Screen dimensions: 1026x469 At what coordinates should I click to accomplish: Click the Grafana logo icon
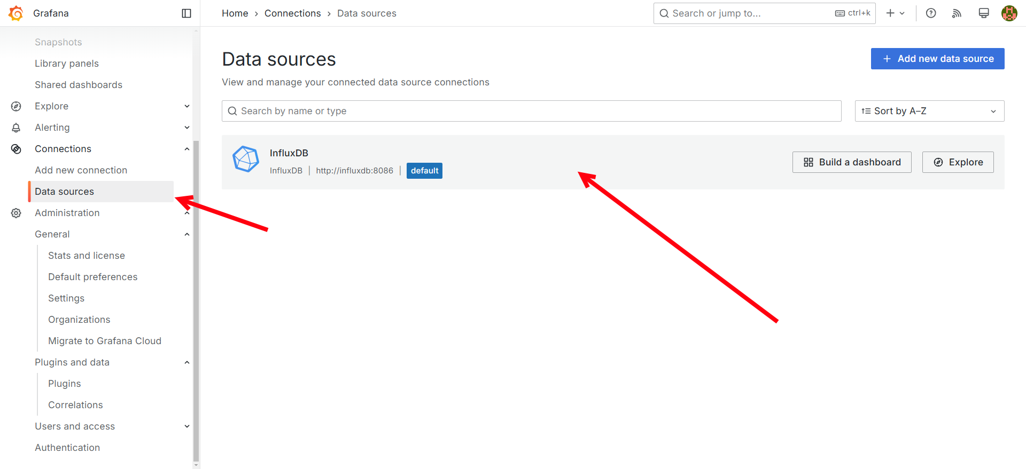pyautogui.click(x=16, y=13)
